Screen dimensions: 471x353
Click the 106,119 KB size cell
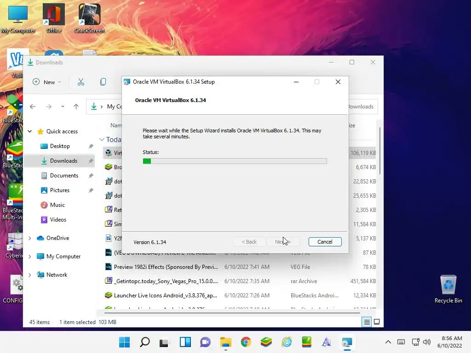tap(363, 153)
